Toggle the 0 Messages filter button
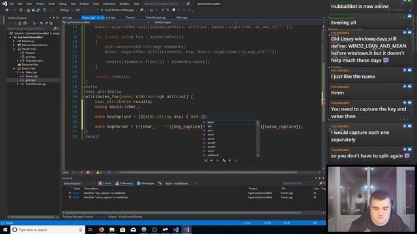 145,183
